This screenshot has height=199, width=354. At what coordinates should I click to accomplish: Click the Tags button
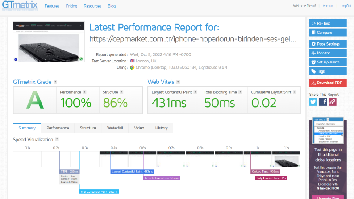click(328, 71)
